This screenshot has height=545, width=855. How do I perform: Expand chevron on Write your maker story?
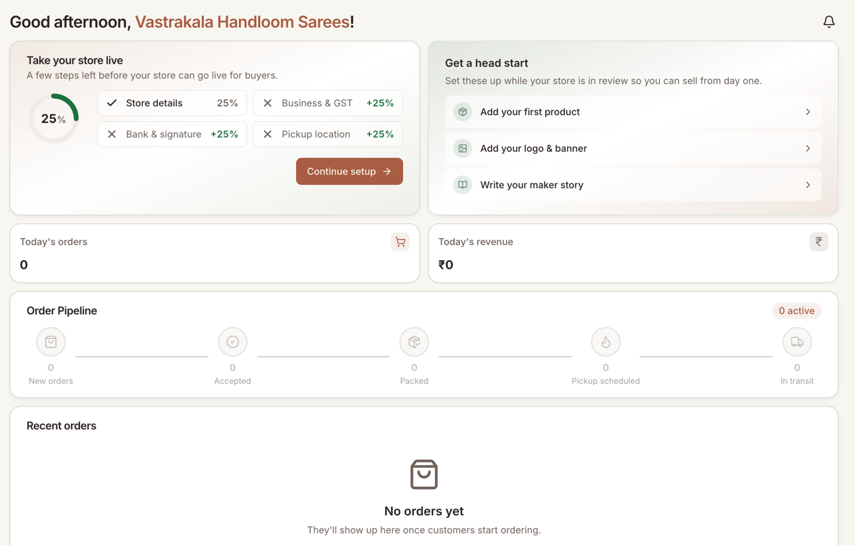click(x=808, y=185)
